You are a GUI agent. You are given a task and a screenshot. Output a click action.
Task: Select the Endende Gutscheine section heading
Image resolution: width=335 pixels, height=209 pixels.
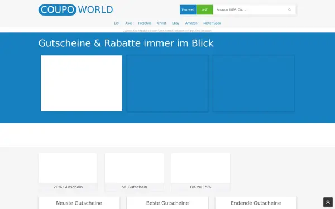256,203
